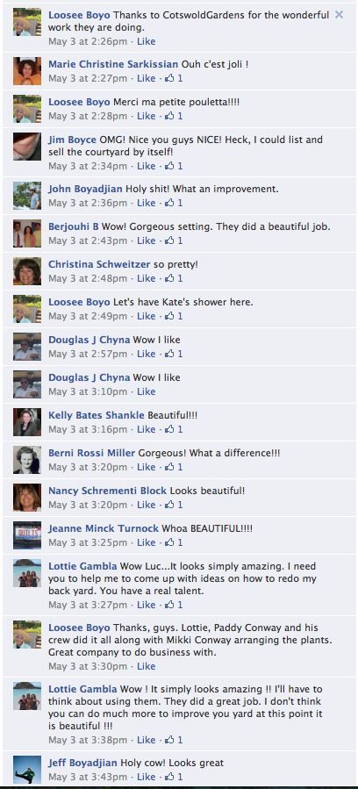Like Loosee Boyo's 3:30pm comment
The image size is (358, 789).
tap(147, 666)
